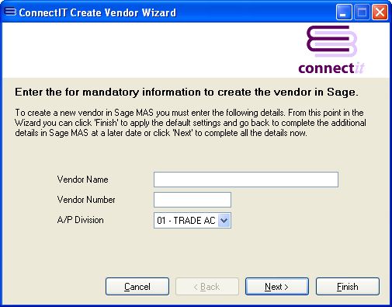
Task: Click the 'A/P Division' label
Action: point(80,220)
